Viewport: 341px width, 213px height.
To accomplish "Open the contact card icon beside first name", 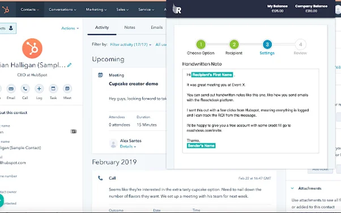I will [74, 131].
